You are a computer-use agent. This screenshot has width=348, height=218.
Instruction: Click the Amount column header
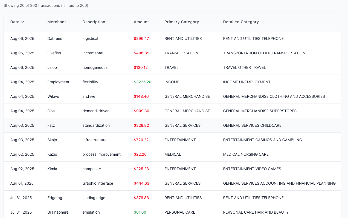coord(141,22)
